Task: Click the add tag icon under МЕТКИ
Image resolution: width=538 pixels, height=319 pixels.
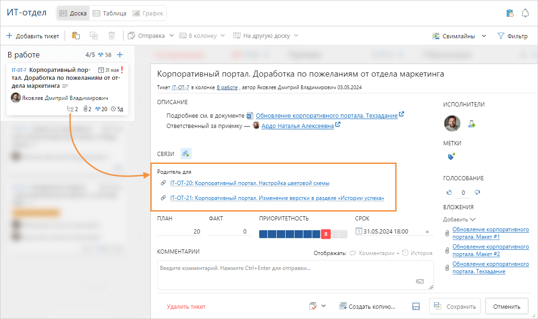Action: 451,157
